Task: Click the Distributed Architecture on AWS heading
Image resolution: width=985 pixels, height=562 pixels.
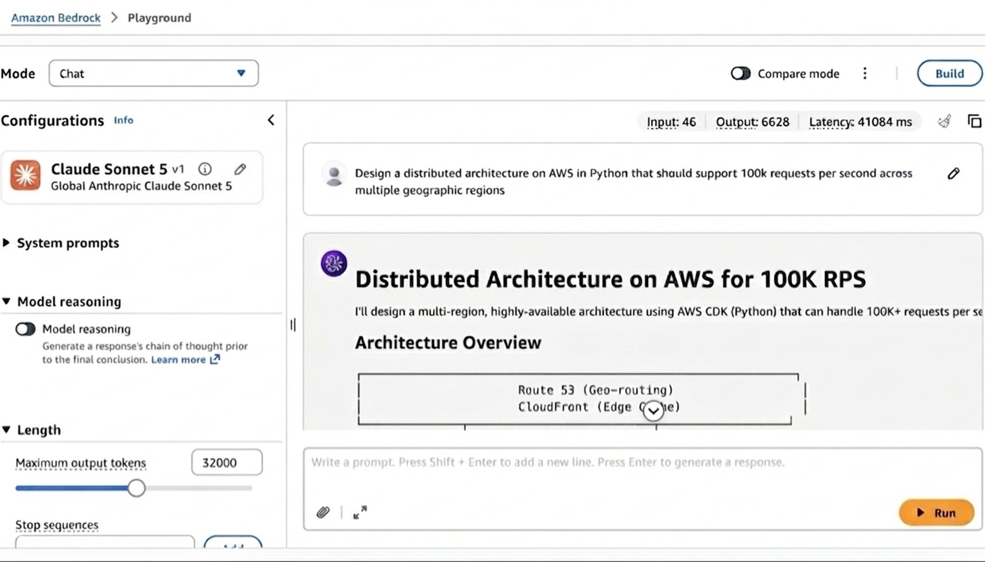Action: point(610,279)
